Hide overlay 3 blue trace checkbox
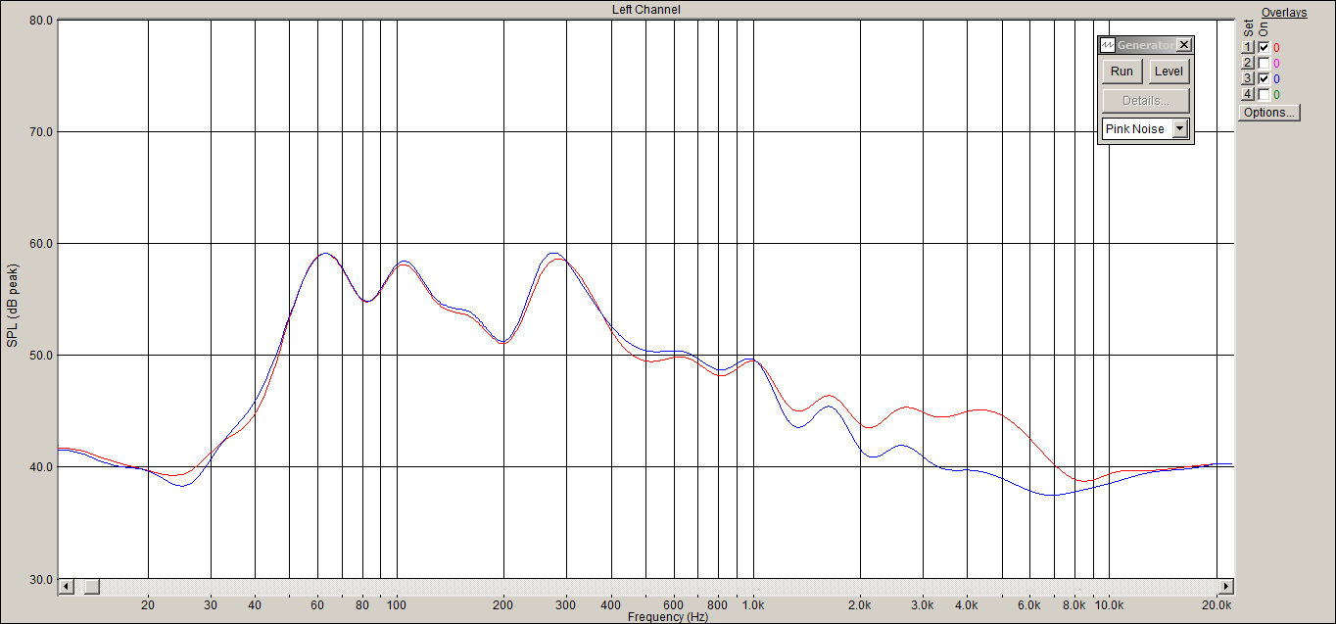 (1264, 79)
